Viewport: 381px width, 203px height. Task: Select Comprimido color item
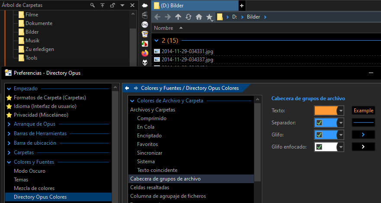tap(152, 118)
